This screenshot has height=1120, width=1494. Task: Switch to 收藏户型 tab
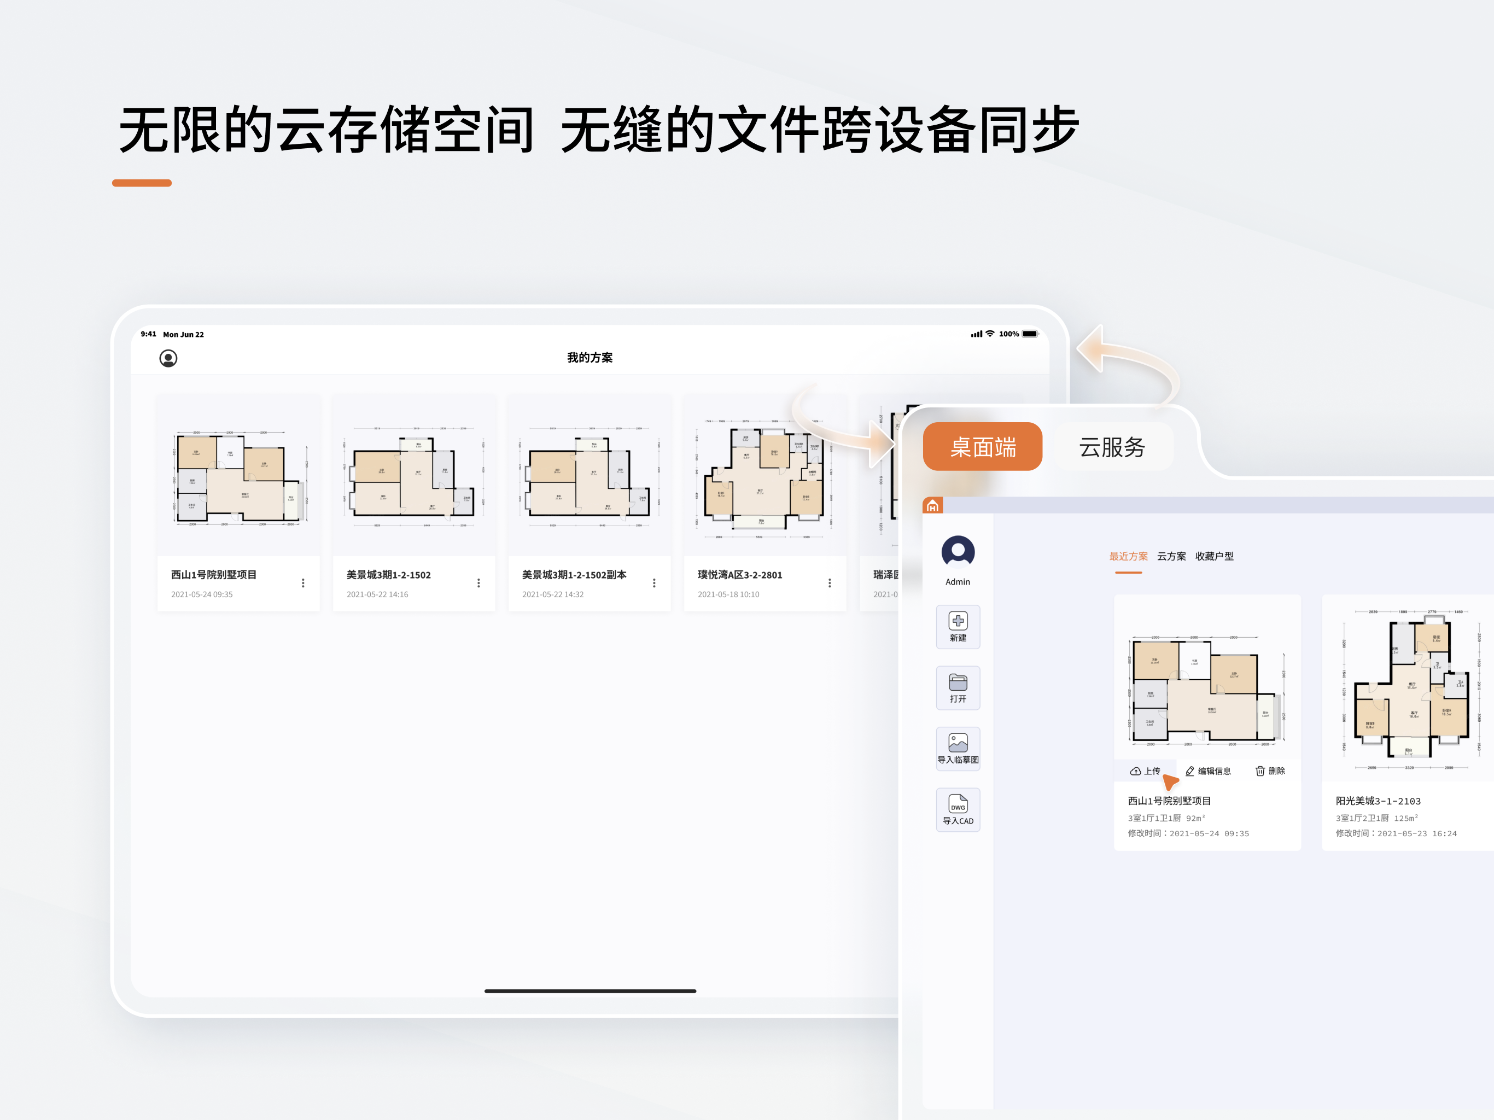pos(1215,556)
